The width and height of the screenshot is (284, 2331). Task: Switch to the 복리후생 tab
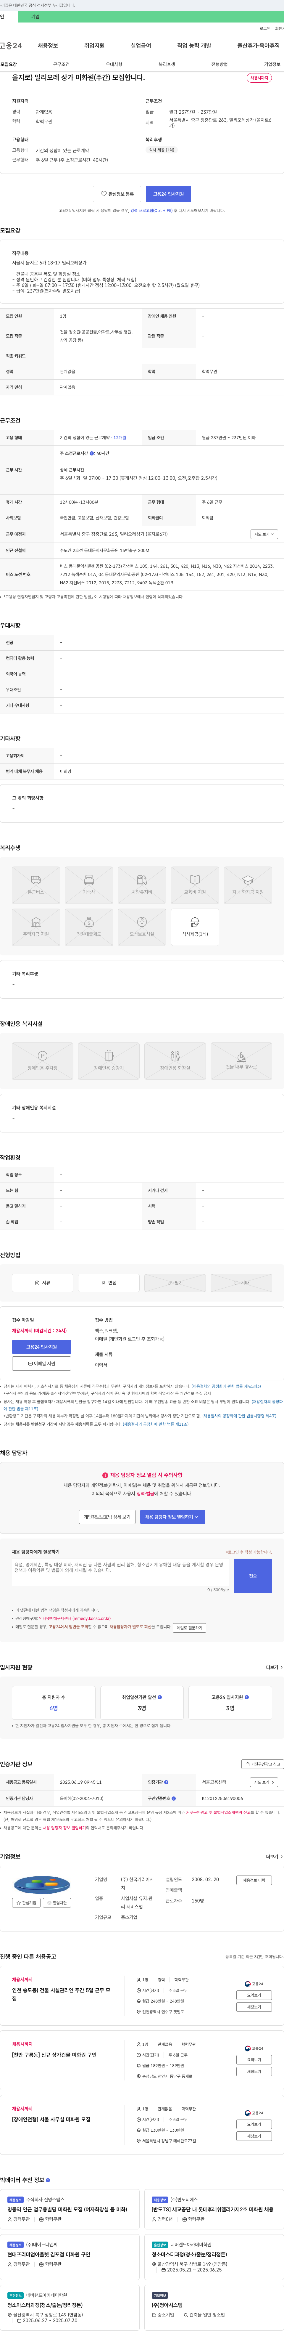[x=167, y=64]
